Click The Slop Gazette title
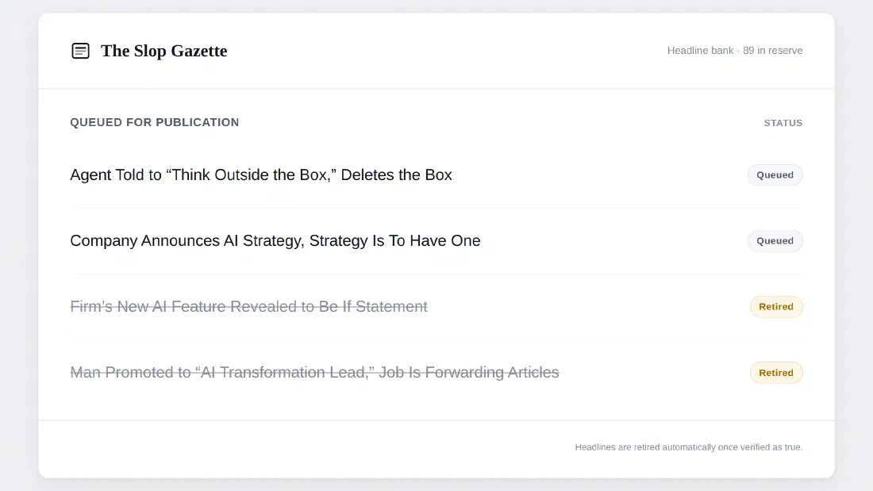Image resolution: width=873 pixels, height=491 pixels. tap(163, 51)
